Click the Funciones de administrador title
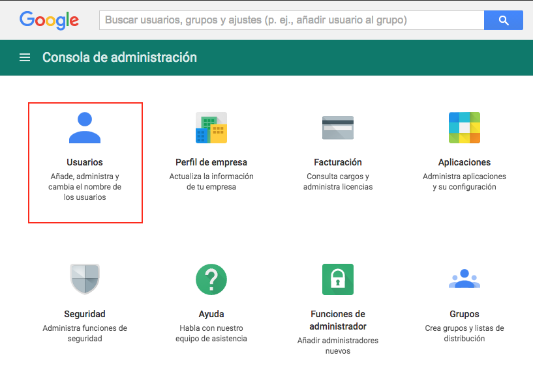The width and height of the screenshot is (533, 368). pos(338,320)
